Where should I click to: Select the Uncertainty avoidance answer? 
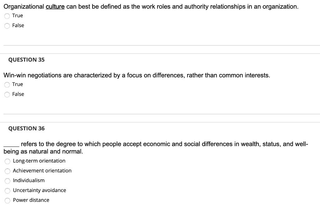[x=7, y=191]
